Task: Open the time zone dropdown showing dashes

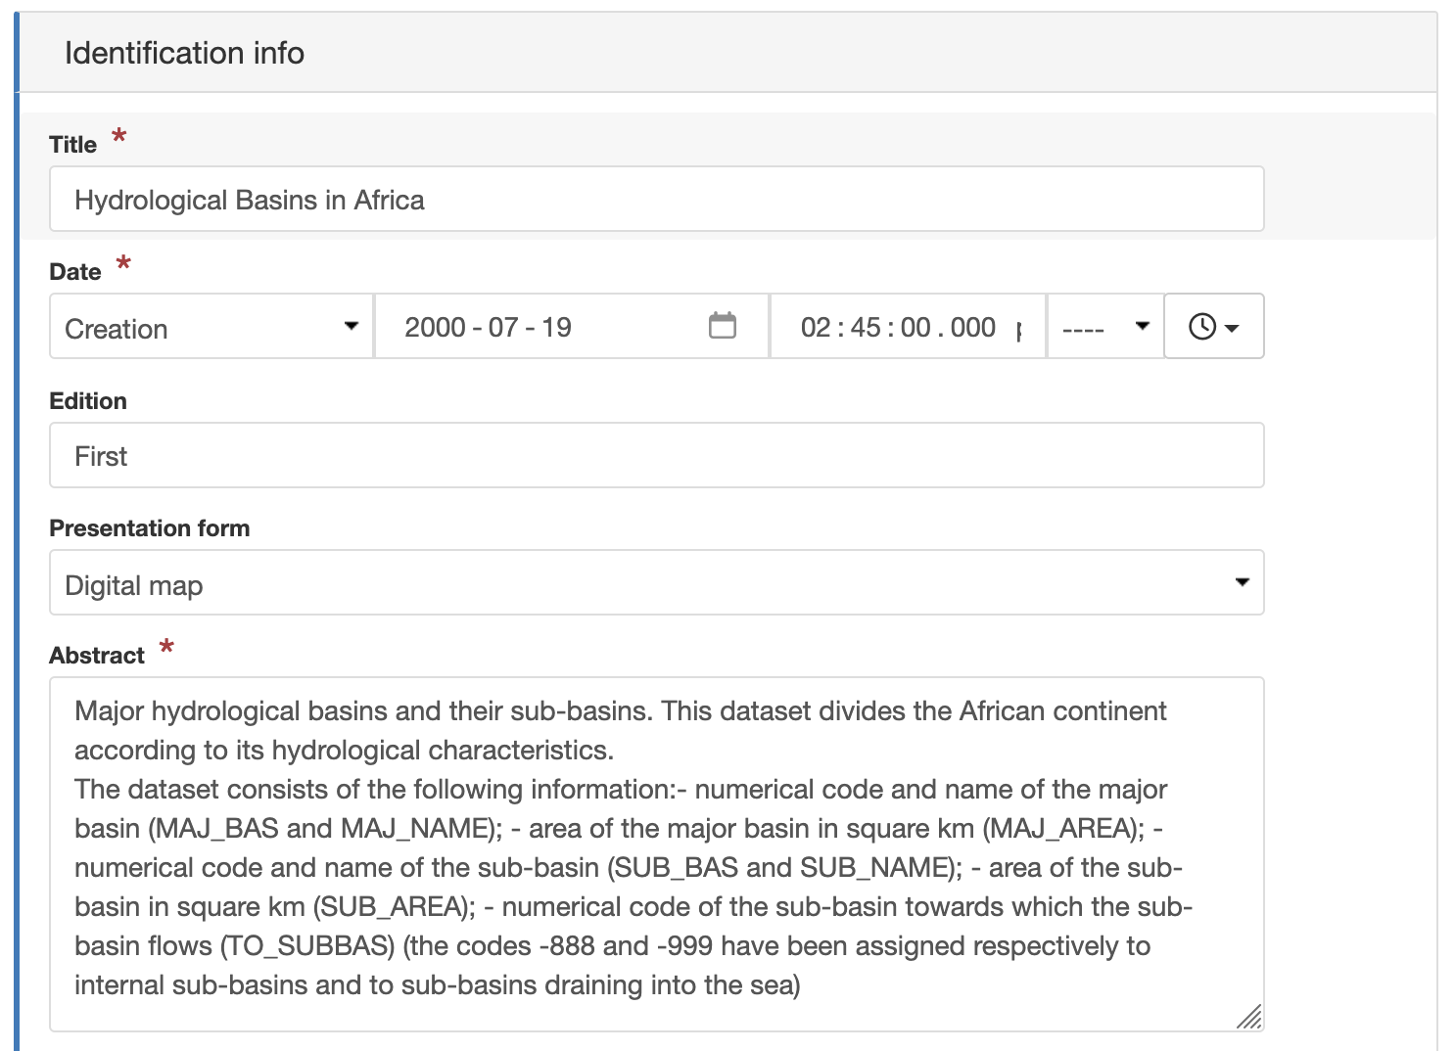Action: tap(1104, 327)
